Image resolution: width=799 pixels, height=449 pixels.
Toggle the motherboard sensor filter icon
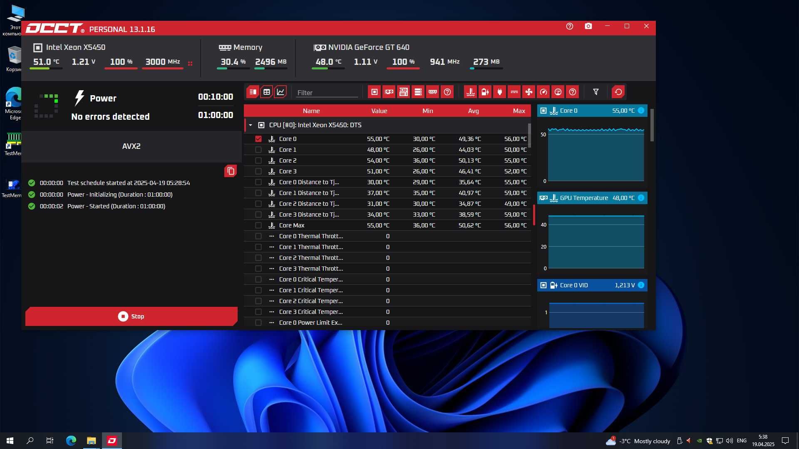point(404,92)
